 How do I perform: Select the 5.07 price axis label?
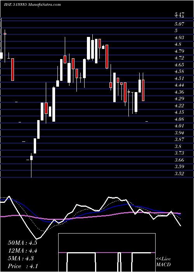pyautogui.click(x=179, y=24)
